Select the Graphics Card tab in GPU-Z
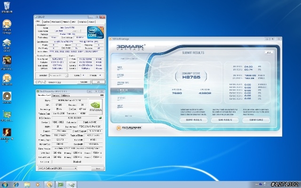This screenshot has width=301, height=188. coord(44,95)
